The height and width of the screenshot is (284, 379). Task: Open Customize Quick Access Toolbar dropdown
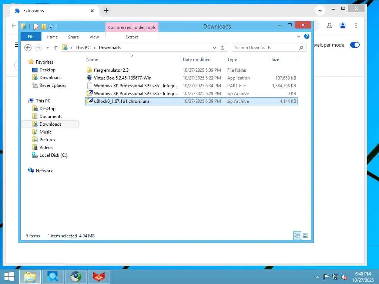coord(51,27)
